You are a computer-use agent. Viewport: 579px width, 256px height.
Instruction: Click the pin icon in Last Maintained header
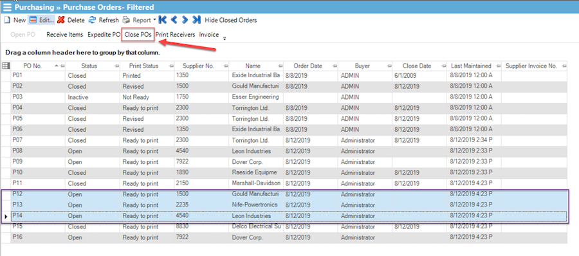[498, 66]
